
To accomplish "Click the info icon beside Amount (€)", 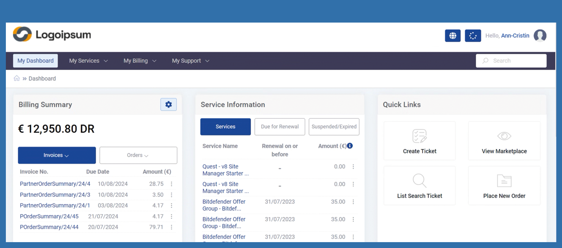I will click(350, 146).
